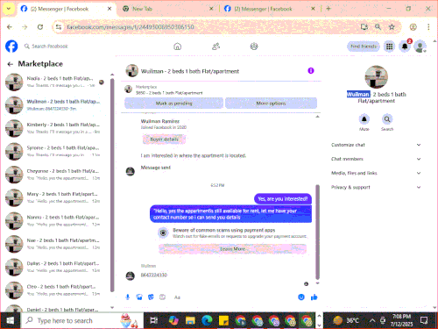438x329 pixels.
Task: Click the browser address bar URL
Action: [131, 27]
